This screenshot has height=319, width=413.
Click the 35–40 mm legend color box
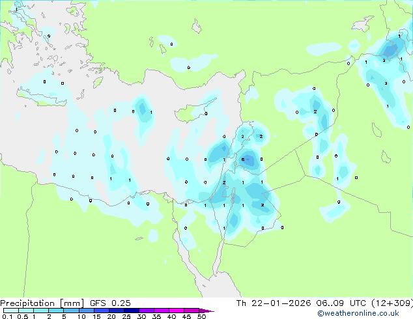point(162,311)
